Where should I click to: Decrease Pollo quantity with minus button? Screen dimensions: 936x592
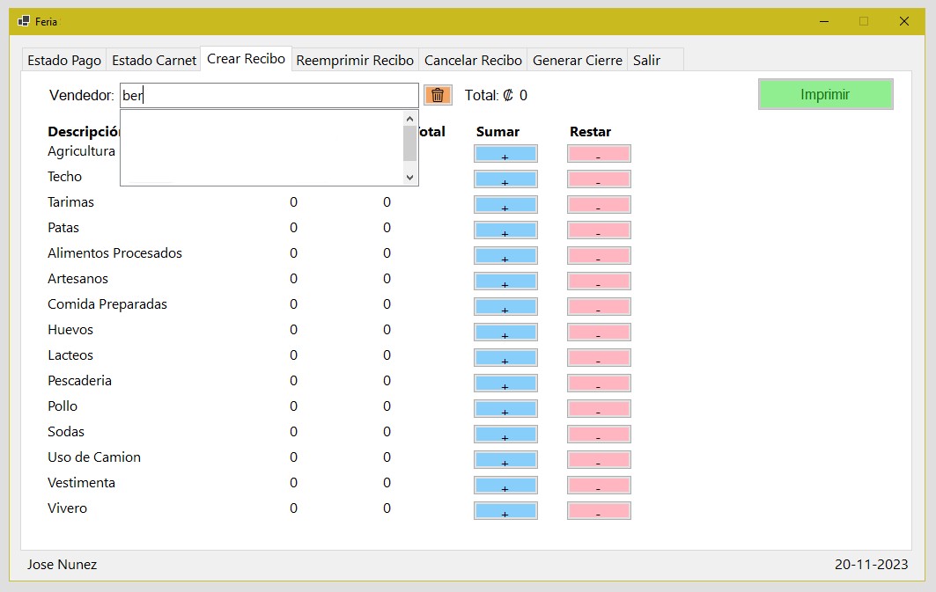599,409
